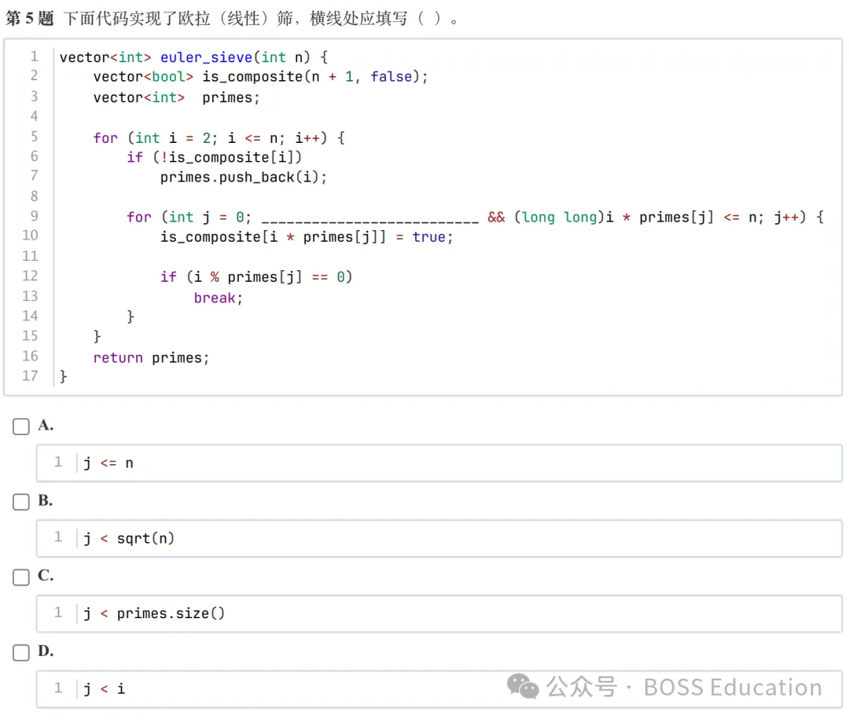Image resolution: width=849 pixels, height=721 pixels.
Task: Click the function name euler_sieve
Action: tap(206, 57)
